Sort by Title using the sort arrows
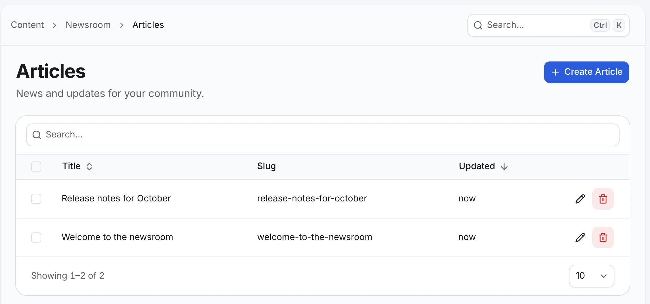 [89, 167]
